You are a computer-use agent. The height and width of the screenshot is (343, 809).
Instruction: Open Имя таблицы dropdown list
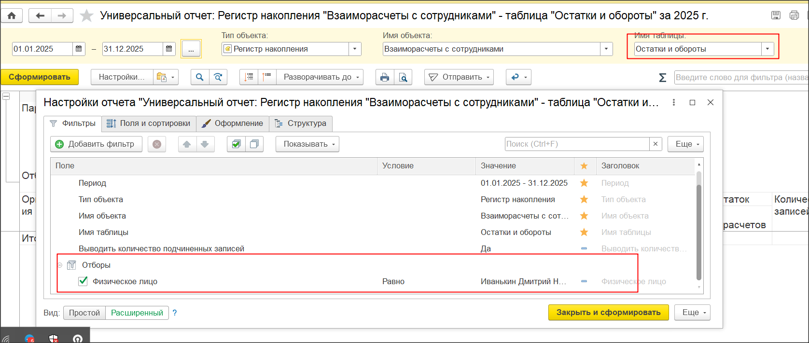pos(767,49)
